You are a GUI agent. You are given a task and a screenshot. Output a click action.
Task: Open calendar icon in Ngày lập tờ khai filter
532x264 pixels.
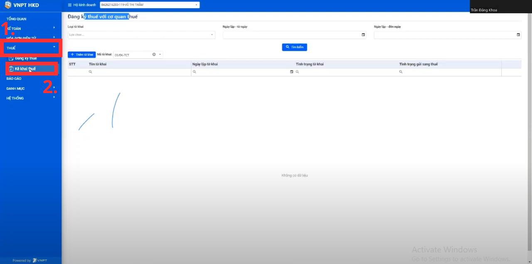point(291,72)
